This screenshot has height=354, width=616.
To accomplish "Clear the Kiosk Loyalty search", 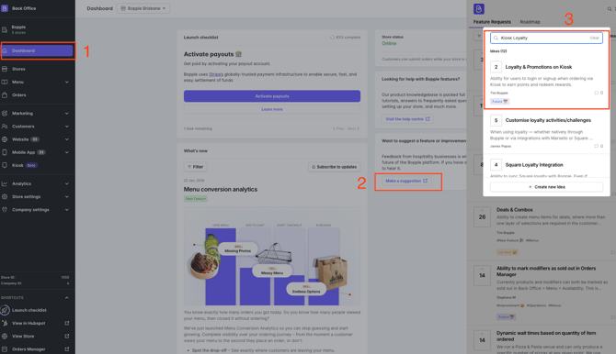I will (x=594, y=38).
